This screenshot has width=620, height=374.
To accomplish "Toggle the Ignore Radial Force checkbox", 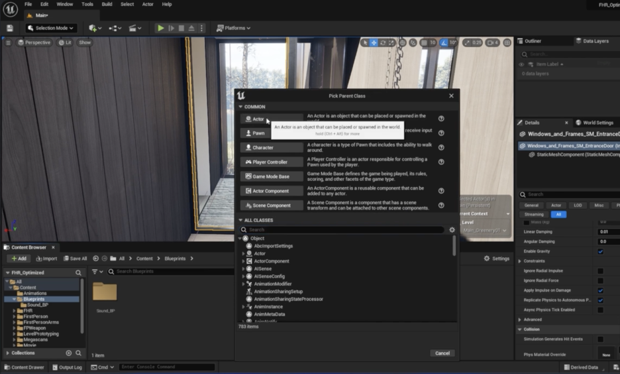I will point(600,280).
